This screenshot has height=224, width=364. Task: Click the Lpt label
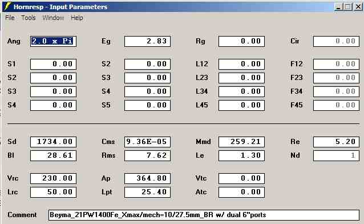point(107,193)
